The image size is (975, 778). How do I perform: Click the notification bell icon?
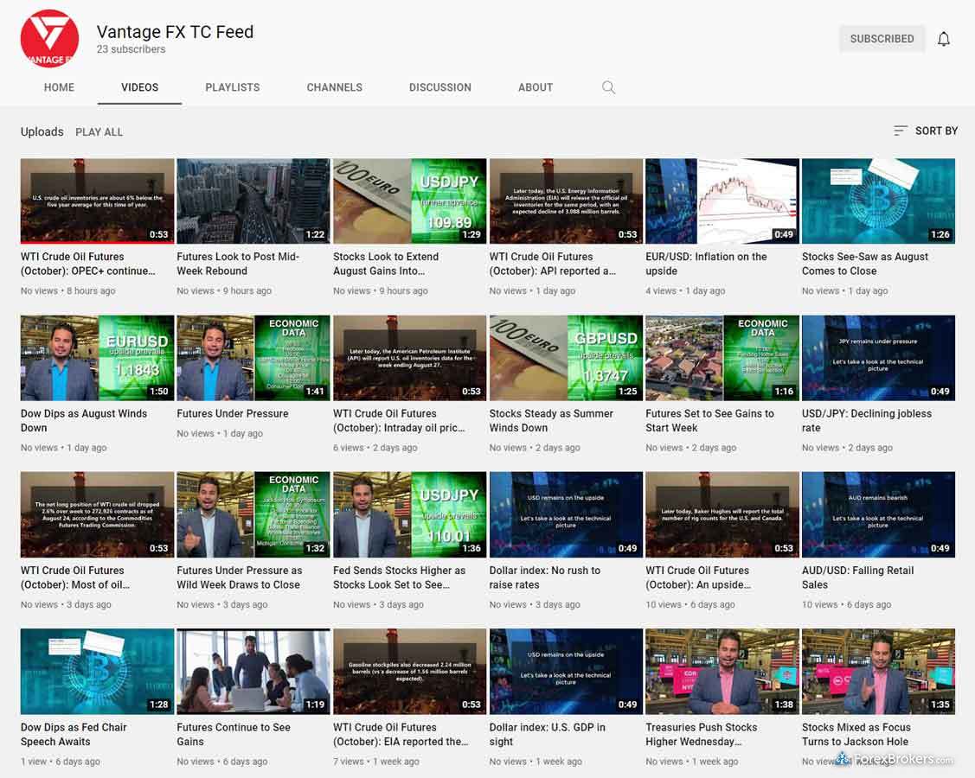pyautogui.click(x=944, y=39)
